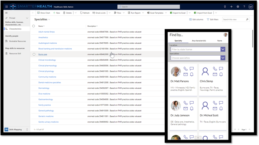Notify Dr. Matt Parsons via bell icon
Screen dimensions: 259x145
coord(192,75)
